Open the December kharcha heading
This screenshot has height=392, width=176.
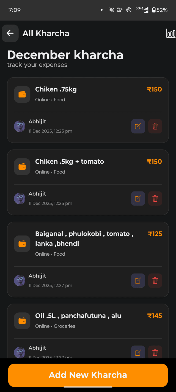[x=65, y=55]
